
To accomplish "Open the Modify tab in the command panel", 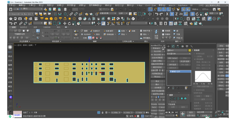I will [x=173, y=46].
